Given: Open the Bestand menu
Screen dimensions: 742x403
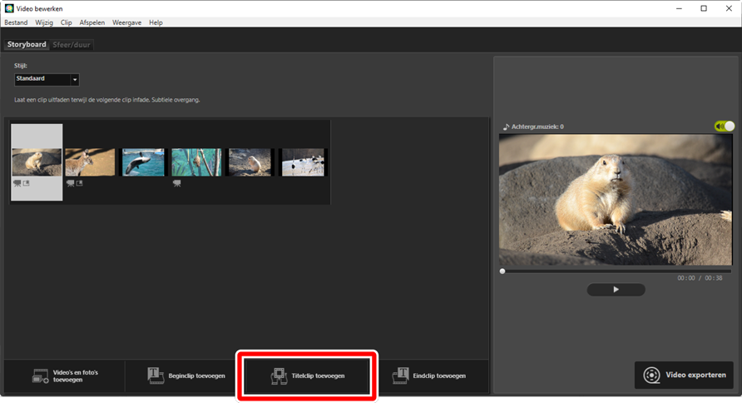Looking at the screenshot, I should 16,22.
